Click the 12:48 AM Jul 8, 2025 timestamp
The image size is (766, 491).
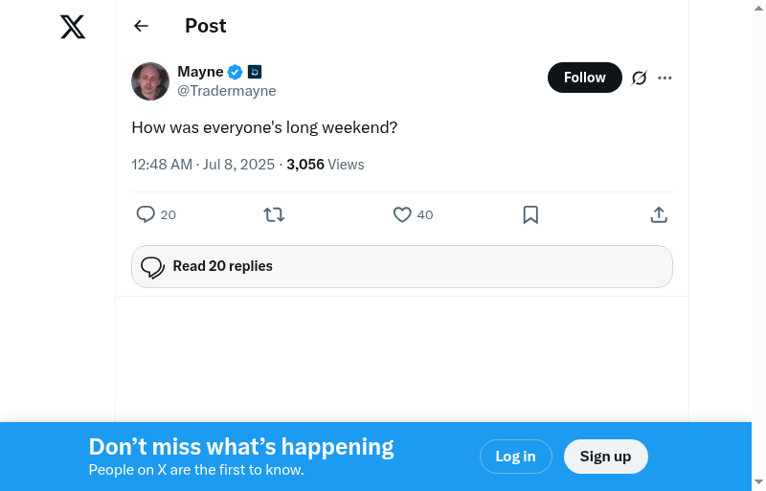(203, 165)
